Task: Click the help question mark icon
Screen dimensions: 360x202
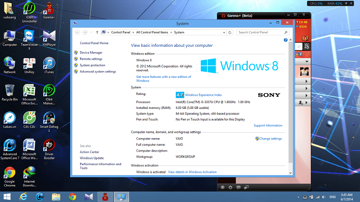Action: (286, 40)
